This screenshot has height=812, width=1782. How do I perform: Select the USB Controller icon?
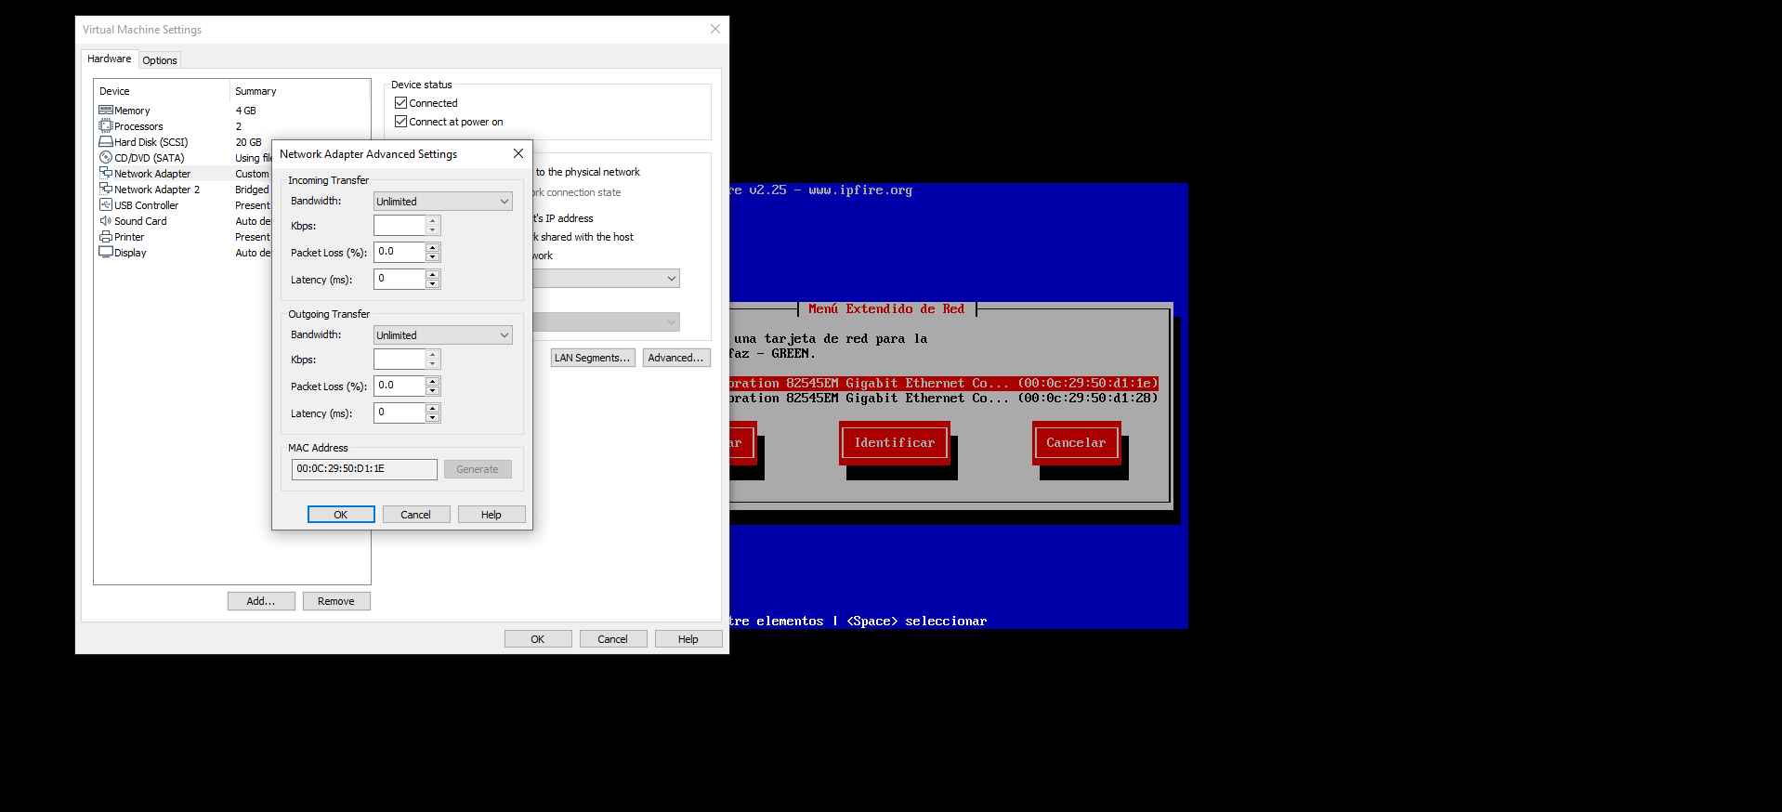click(106, 205)
